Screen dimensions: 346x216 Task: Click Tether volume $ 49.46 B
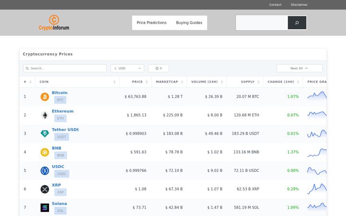pyautogui.click(x=213, y=133)
